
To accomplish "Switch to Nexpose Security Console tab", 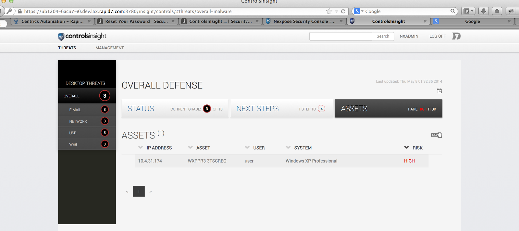I will (304, 21).
